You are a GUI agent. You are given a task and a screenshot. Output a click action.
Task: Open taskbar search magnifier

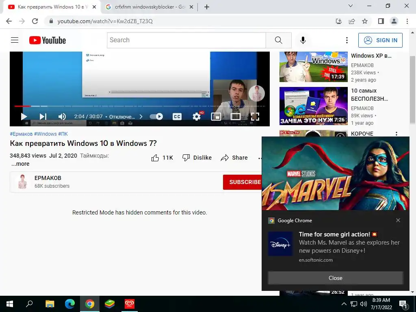(x=29, y=304)
